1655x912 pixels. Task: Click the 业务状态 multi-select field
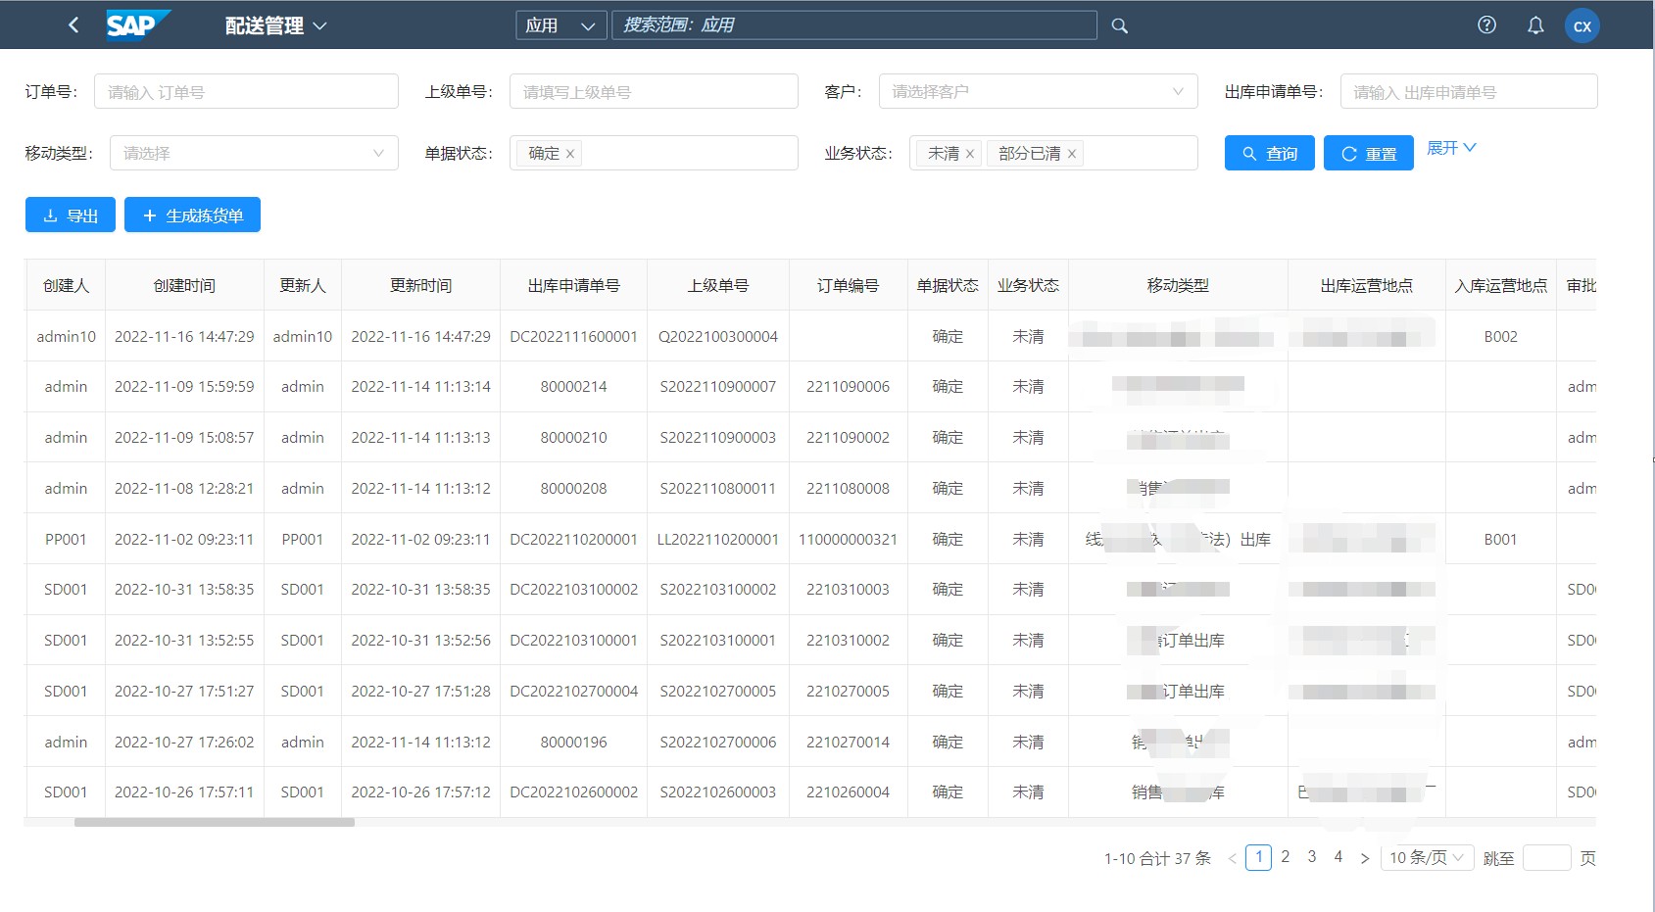pos(1053,153)
